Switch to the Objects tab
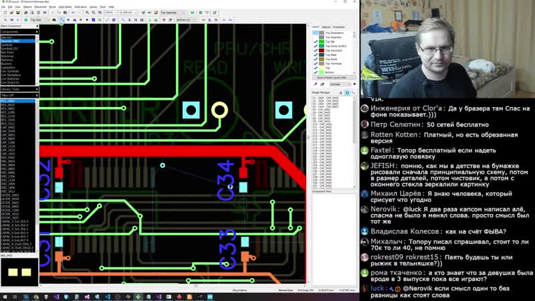The width and height of the screenshot is (535, 301). click(x=325, y=27)
